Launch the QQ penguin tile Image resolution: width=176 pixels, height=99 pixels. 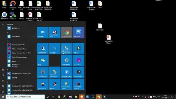point(55,84)
